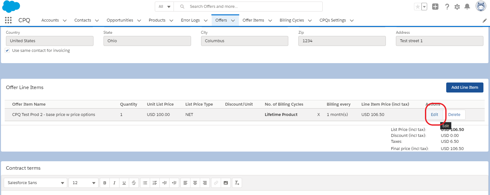Select the Offers tab
Image resolution: width=490 pixels, height=195 pixels.
[x=221, y=20]
